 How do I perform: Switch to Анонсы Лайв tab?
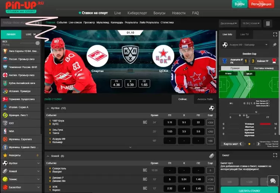[x=205, y=99]
